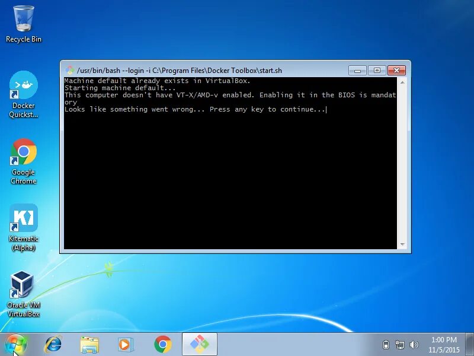Click the battery power tray icon
Viewport: 474px width, 356px height.
coord(386,345)
